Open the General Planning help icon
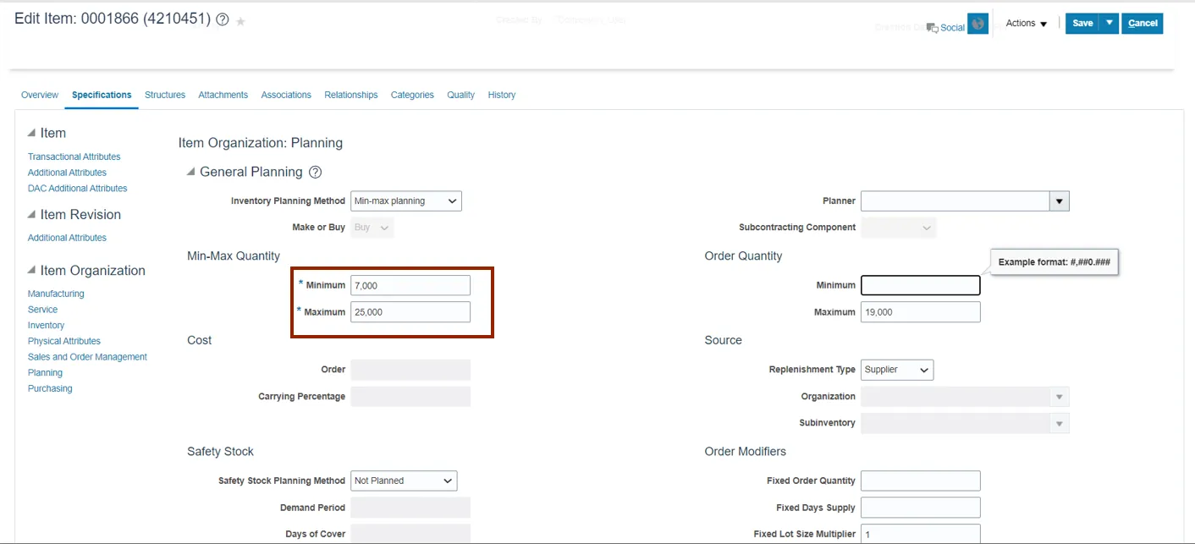This screenshot has width=1195, height=544. click(x=315, y=173)
